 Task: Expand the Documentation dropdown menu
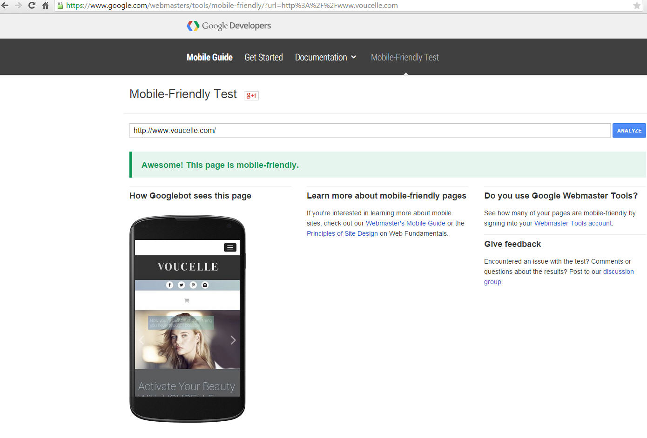325,57
